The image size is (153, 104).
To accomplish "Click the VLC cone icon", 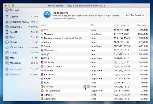I will click(42, 30).
